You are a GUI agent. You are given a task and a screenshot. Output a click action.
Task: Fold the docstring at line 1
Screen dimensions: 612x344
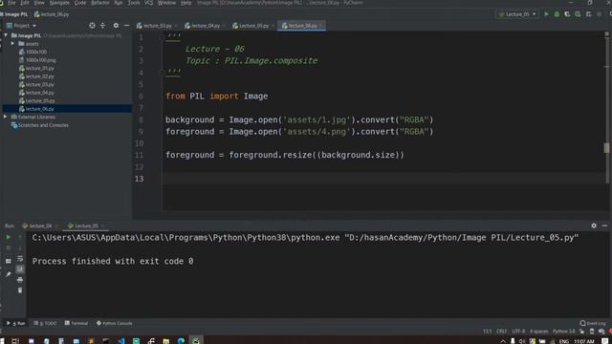point(163,37)
